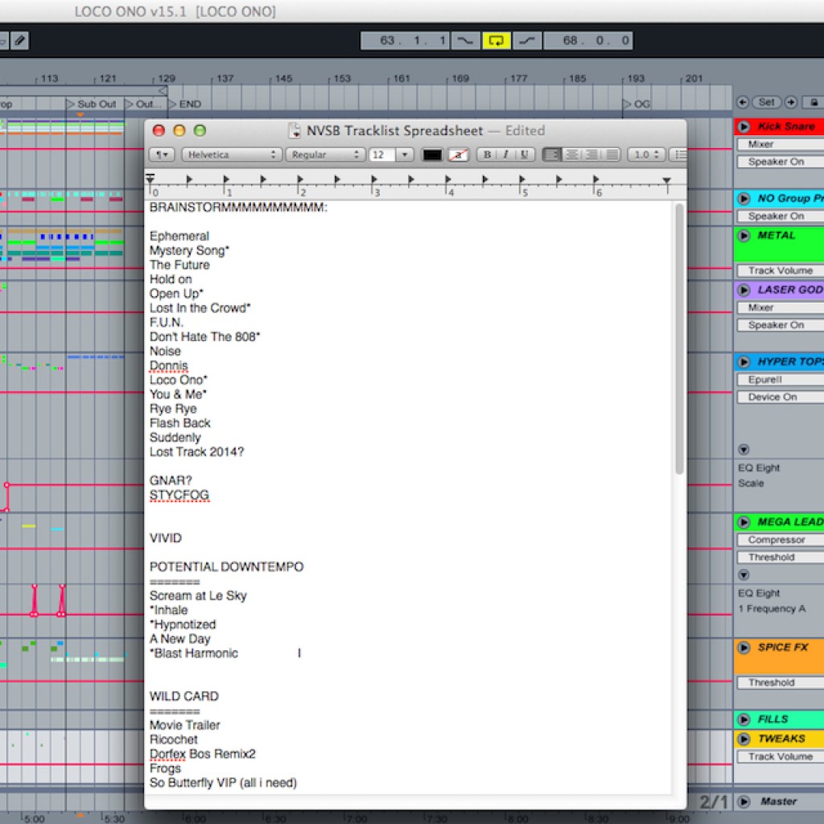The width and height of the screenshot is (824, 824).
Task: Click the END locator marker
Action: (186, 104)
